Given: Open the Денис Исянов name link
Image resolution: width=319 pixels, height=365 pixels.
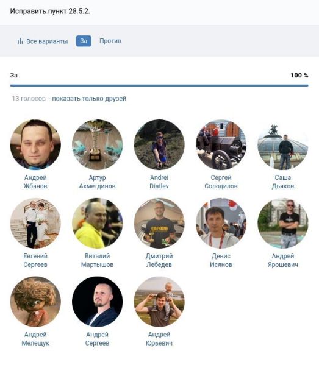Looking at the screenshot, I should point(221,260).
